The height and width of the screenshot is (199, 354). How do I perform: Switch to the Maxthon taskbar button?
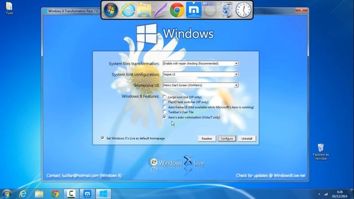(87, 194)
